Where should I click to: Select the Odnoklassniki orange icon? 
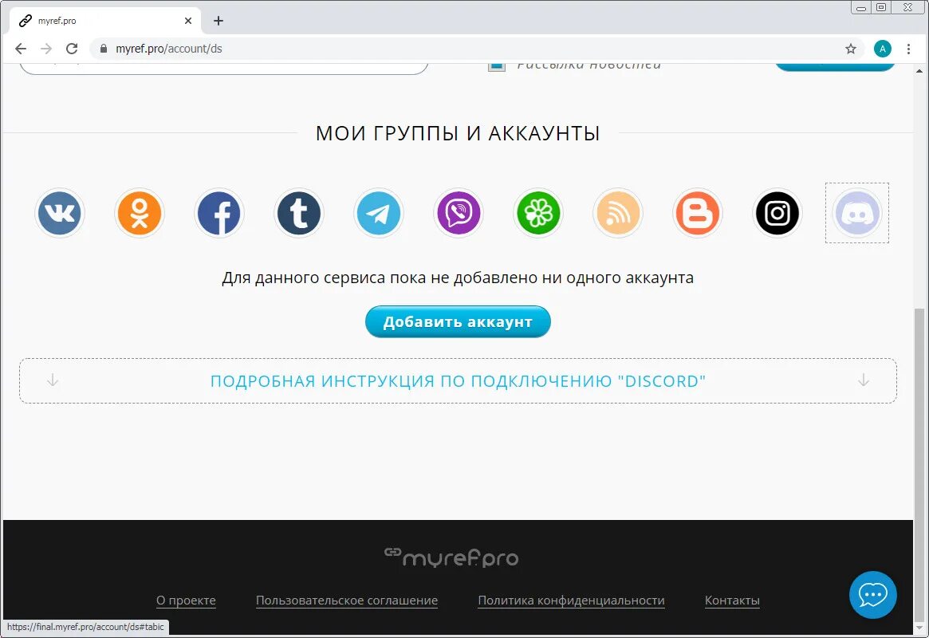[x=140, y=213]
